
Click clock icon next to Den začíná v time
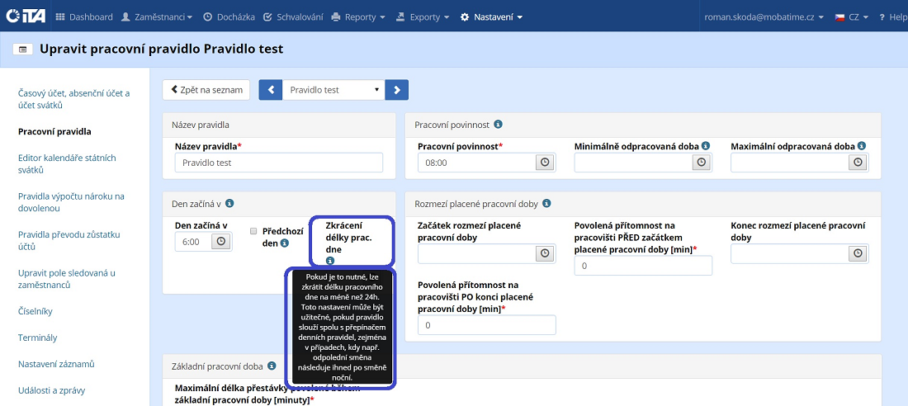point(221,241)
